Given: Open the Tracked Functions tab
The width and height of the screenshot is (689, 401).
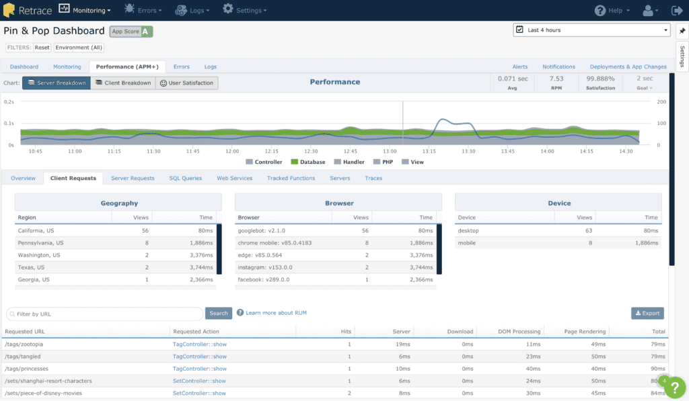Looking at the screenshot, I should tap(291, 178).
